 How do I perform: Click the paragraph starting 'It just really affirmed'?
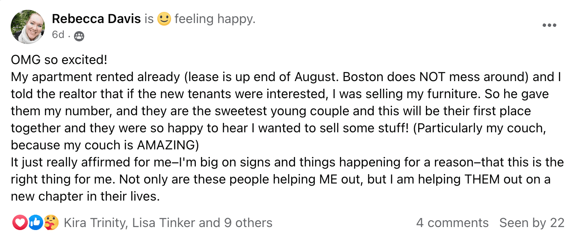tap(287, 179)
